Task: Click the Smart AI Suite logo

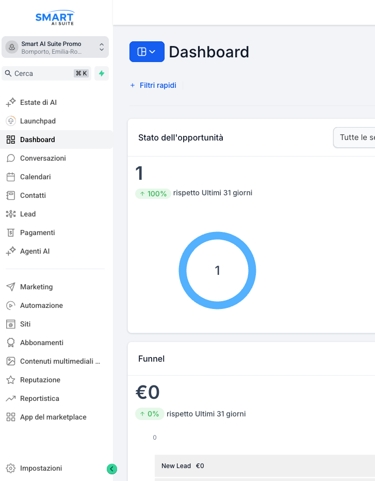Action: tap(55, 19)
